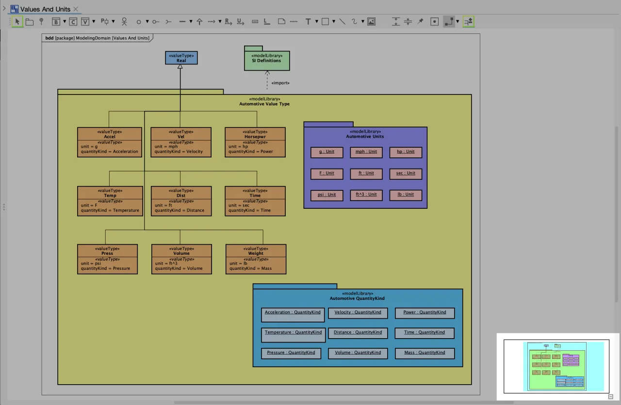Select the circle Interface tool
This screenshot has height=405, width=621.
coord(139,22)
